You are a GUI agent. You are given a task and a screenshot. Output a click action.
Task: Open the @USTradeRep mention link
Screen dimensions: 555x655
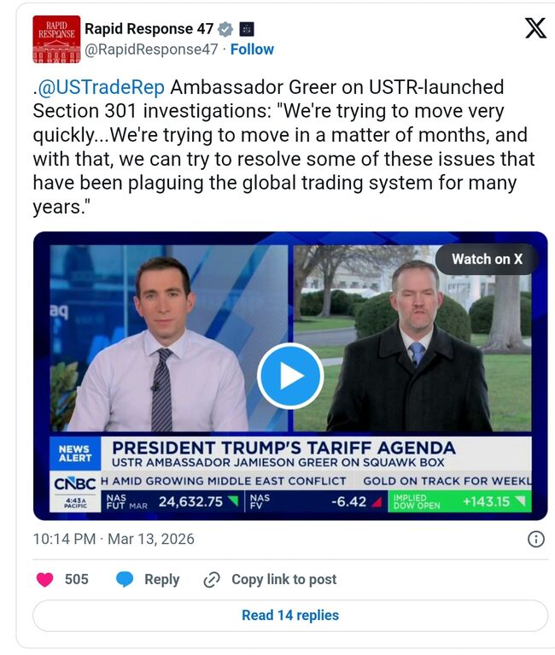point(101,87)
